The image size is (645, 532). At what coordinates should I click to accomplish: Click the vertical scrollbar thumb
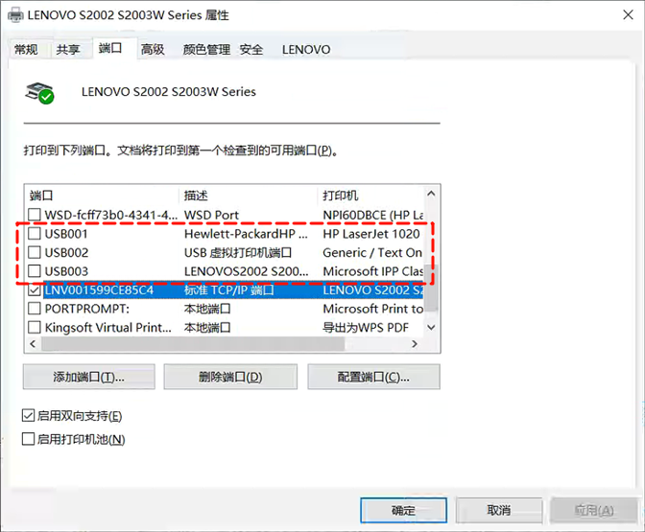coord(431,288)
